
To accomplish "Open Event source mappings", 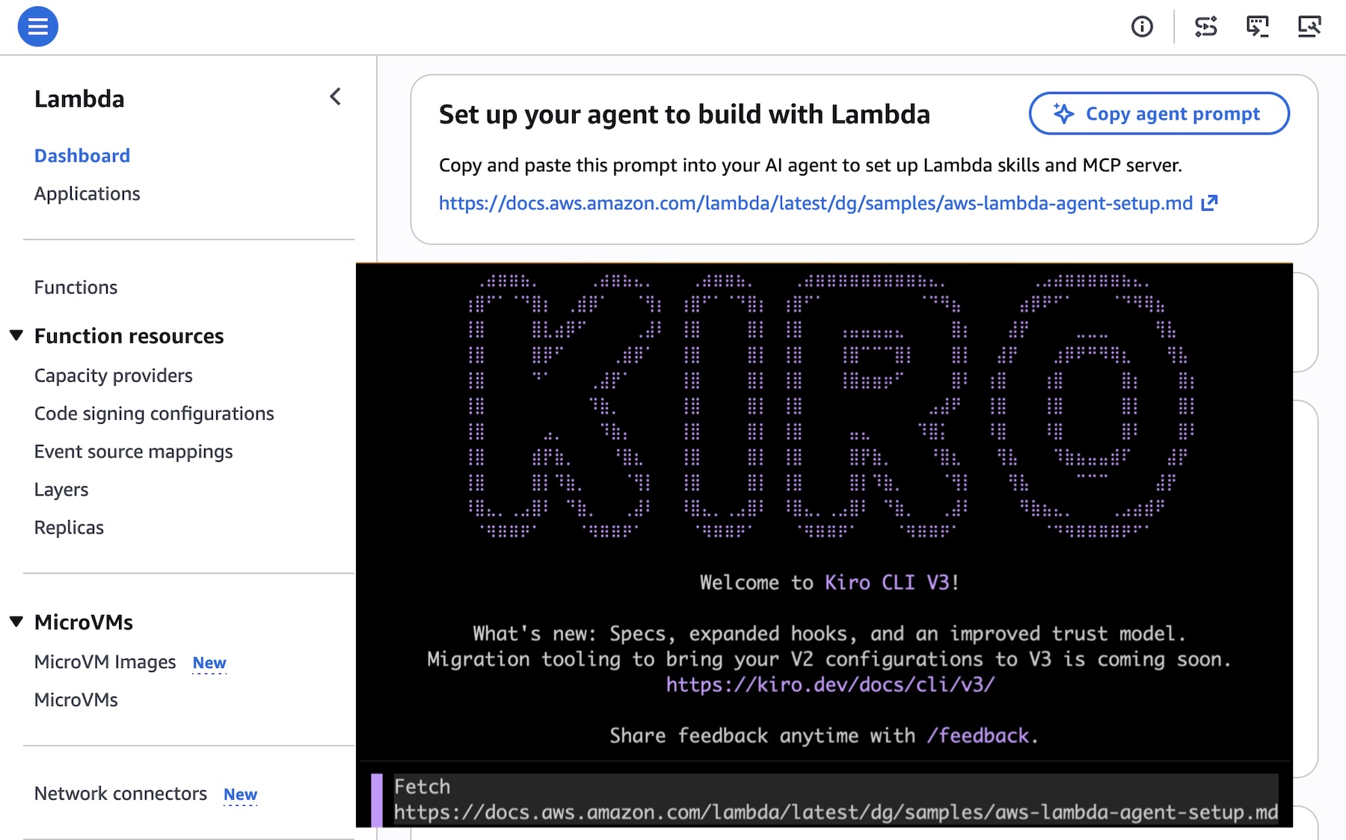I will click(134, 452).
